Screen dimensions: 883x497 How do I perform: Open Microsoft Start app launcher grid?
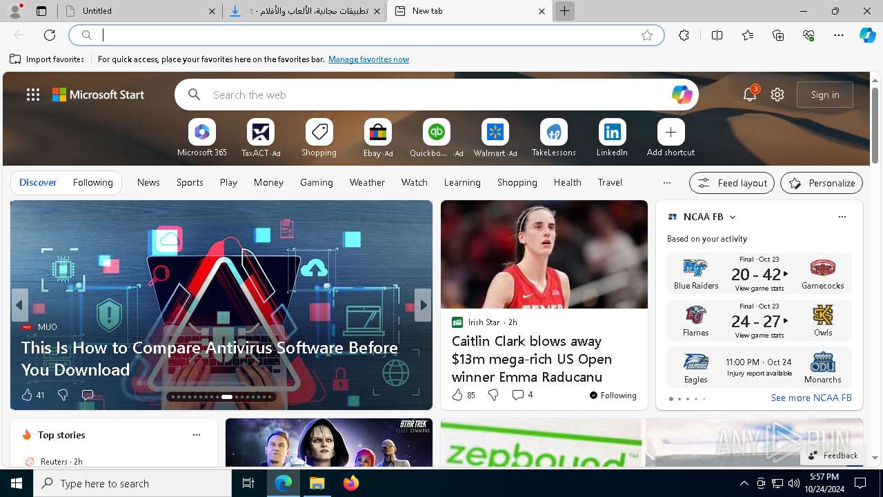(x=33, y=95)
